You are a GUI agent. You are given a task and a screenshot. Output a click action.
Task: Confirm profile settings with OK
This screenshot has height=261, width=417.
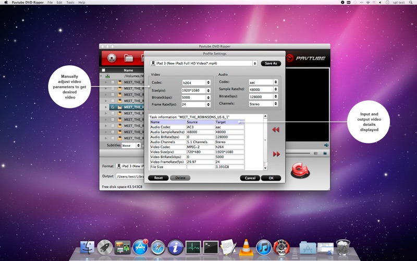(271, 178)
